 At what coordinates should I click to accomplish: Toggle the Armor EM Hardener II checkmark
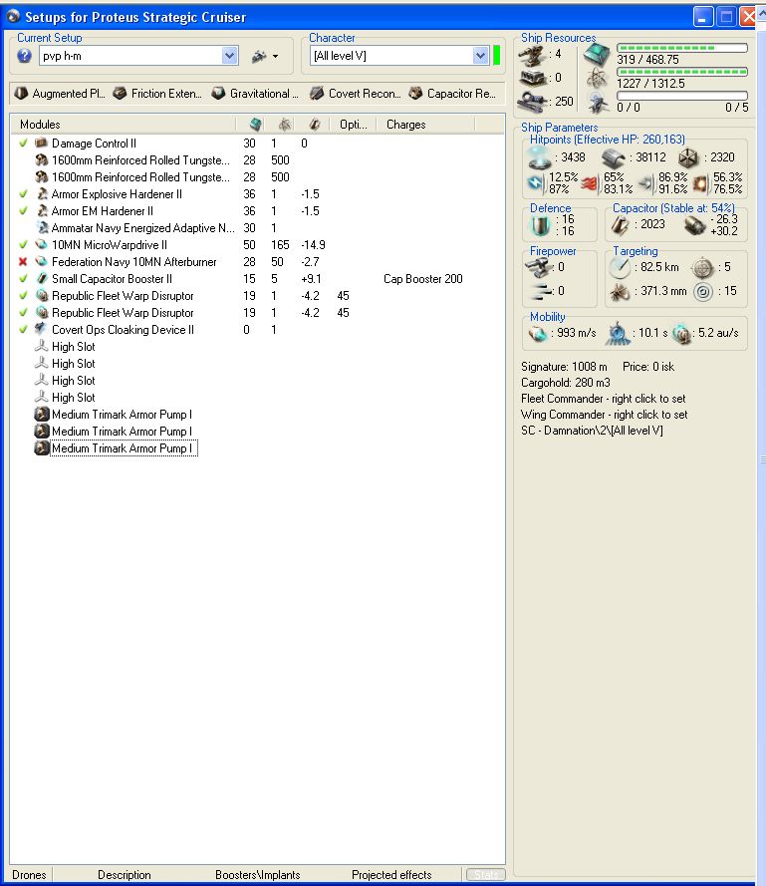[23, 210]
